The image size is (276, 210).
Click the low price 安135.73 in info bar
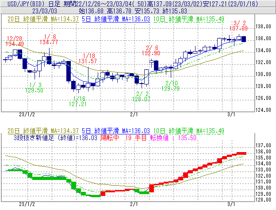[147, 11]
